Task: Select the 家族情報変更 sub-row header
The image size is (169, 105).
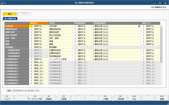Action: coord(18,56)
